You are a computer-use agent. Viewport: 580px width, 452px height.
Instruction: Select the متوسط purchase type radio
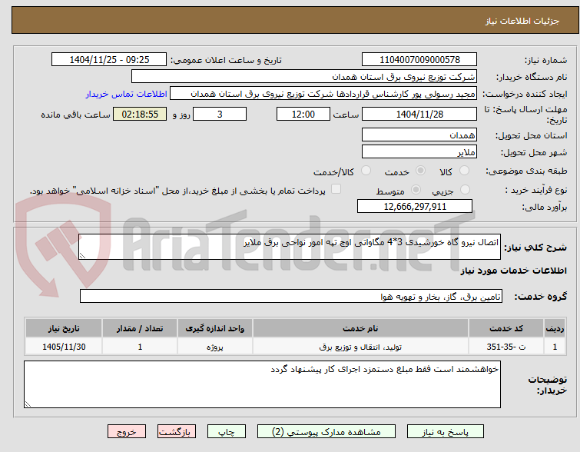pyautogui.click(x=416, y=190)
